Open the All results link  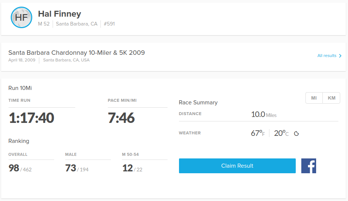click(x=327, y=56)
